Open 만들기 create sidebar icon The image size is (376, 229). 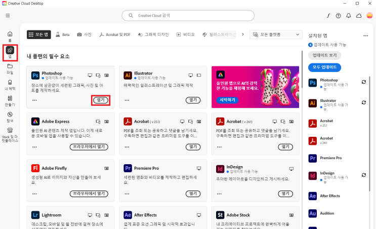10,101
